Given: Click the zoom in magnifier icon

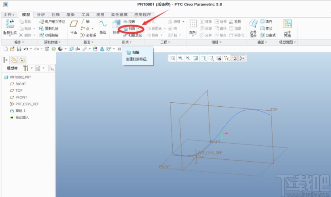Looking at the screenshot, I should click(180, 58).
